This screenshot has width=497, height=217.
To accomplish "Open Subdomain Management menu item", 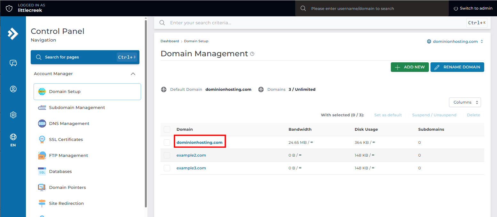I will tap(77, 108).
